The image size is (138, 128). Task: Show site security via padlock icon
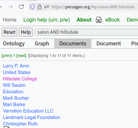pos(40,7)
